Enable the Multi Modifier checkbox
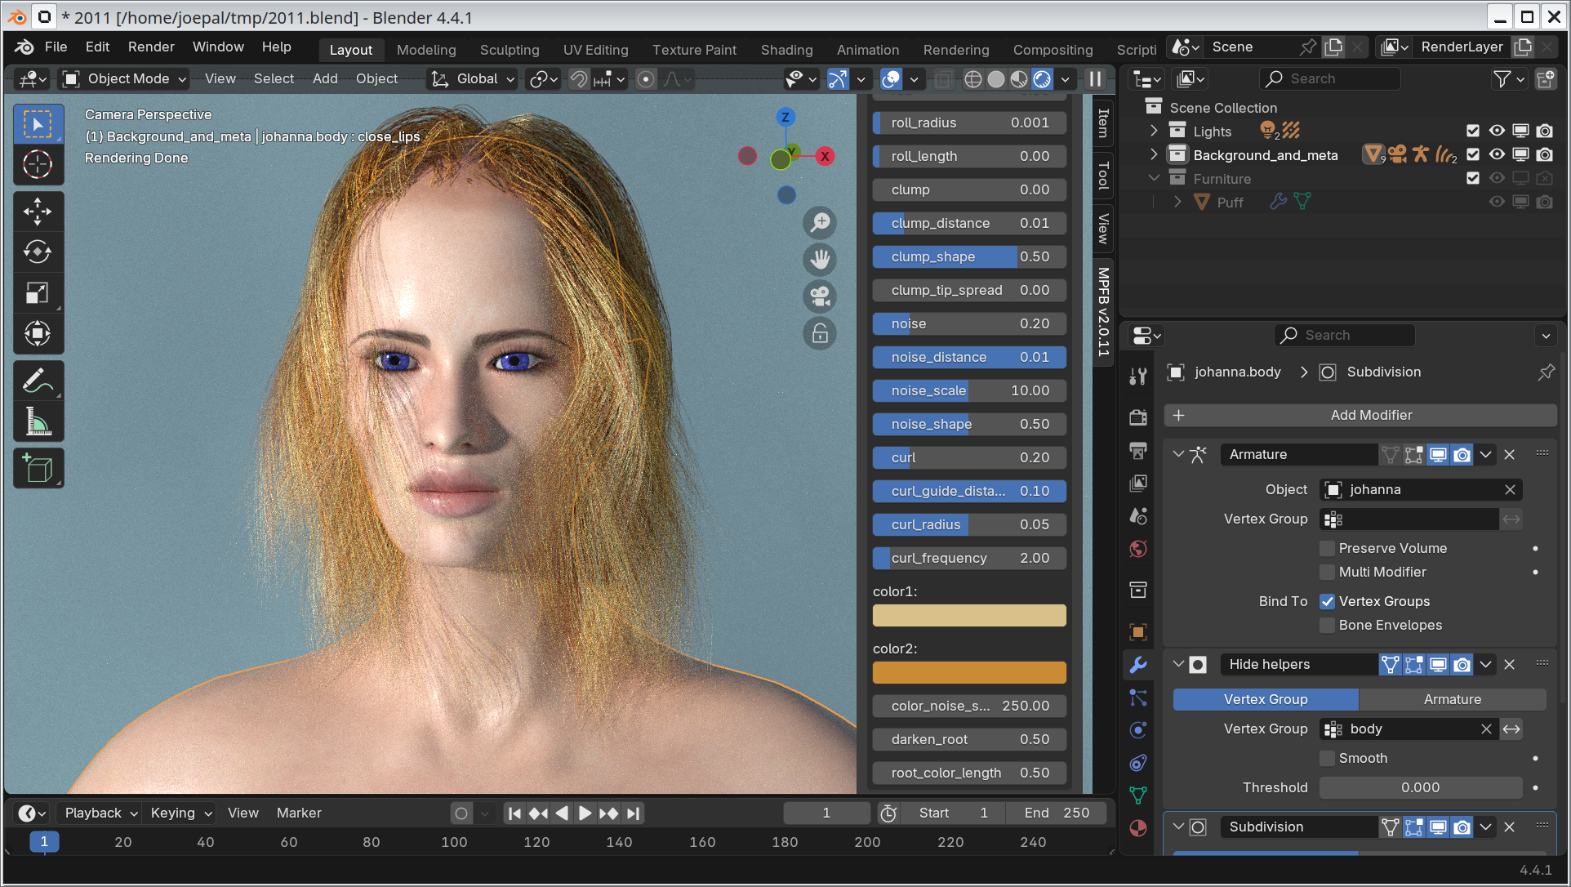1571x887 pixels. [1328, 572]
